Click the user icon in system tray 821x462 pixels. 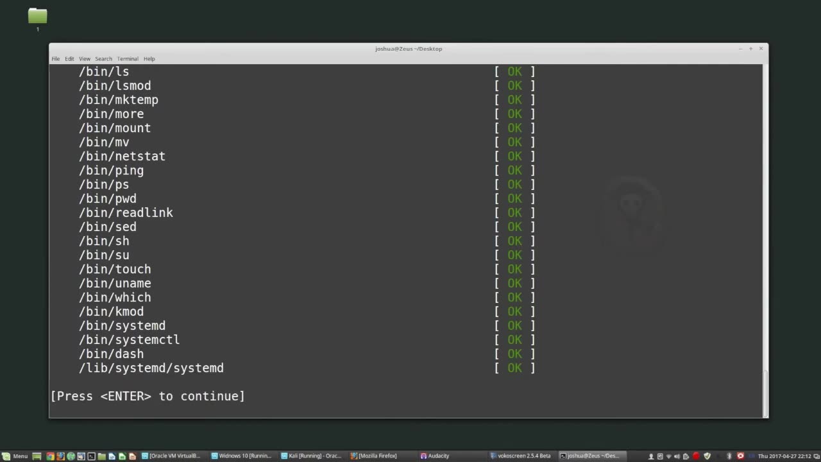[650, 456]
